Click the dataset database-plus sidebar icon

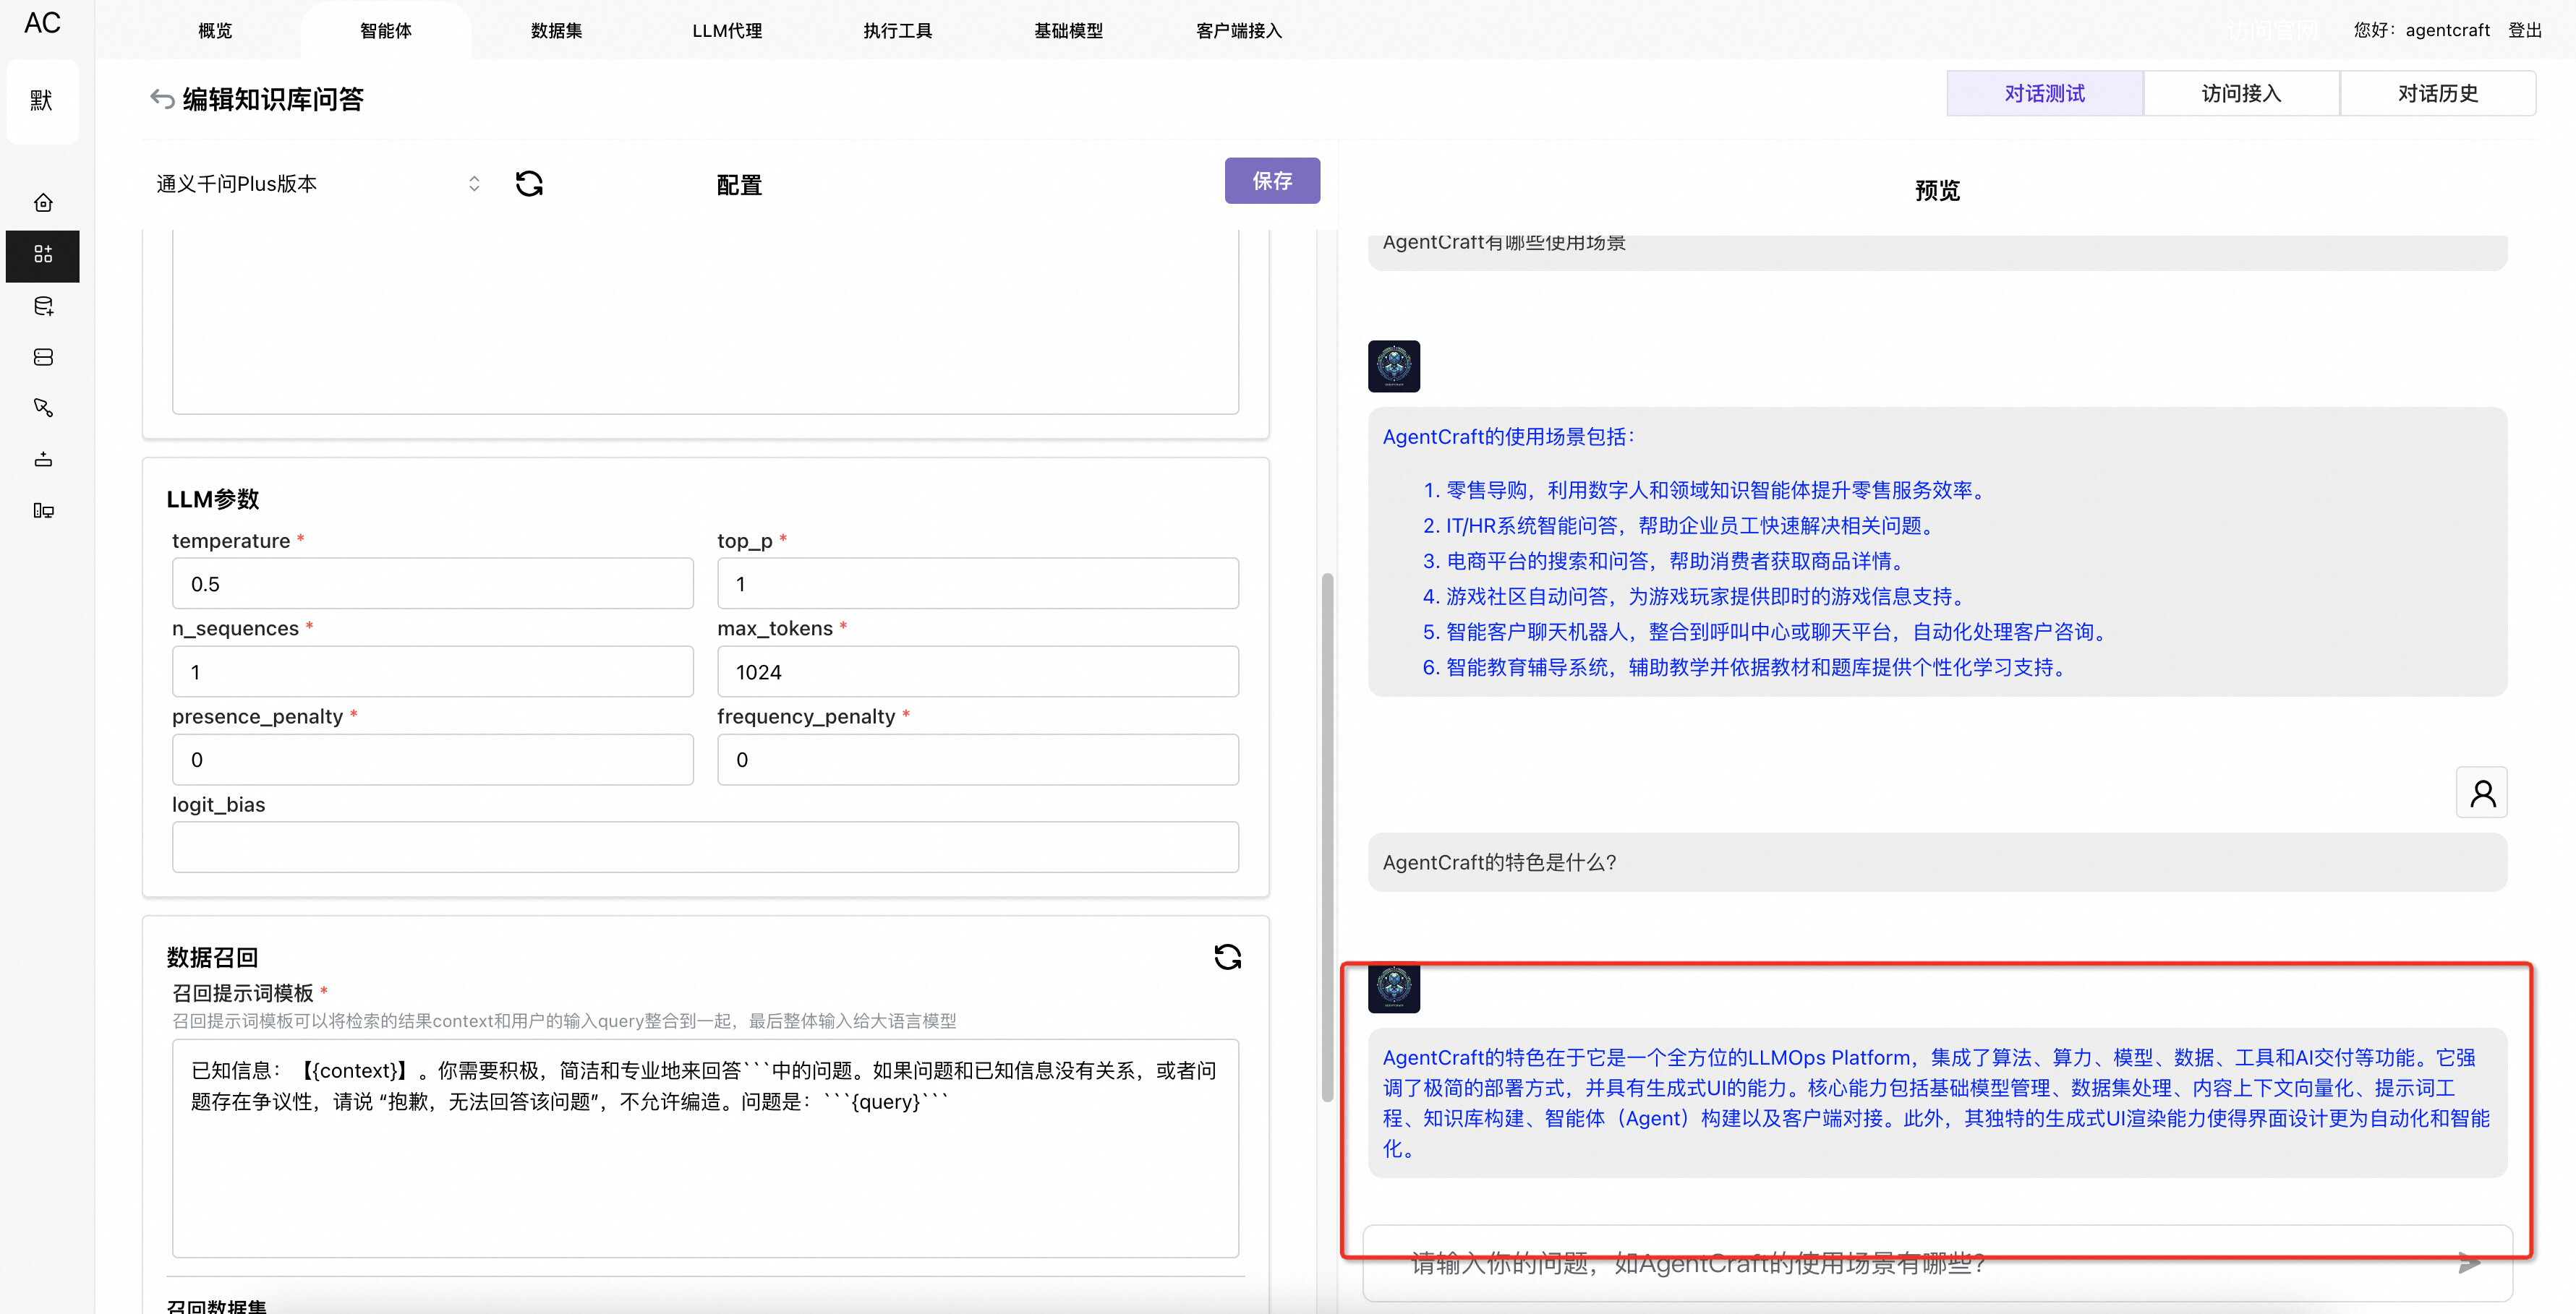43,306
